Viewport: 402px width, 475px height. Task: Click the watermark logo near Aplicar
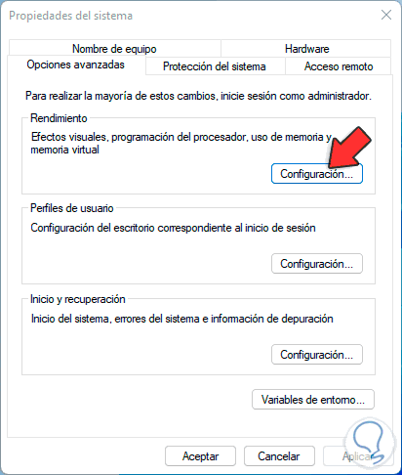[x=370, y=442]
